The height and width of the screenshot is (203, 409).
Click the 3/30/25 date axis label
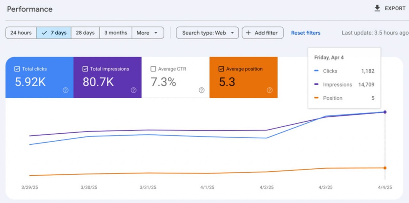[x=89, y=187]
